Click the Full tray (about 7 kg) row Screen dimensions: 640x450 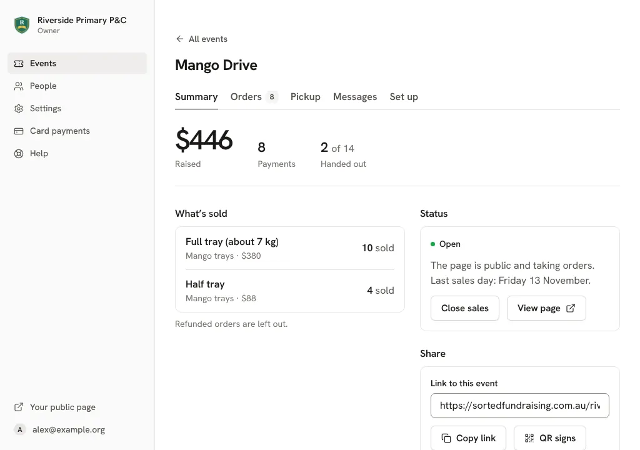290,248
